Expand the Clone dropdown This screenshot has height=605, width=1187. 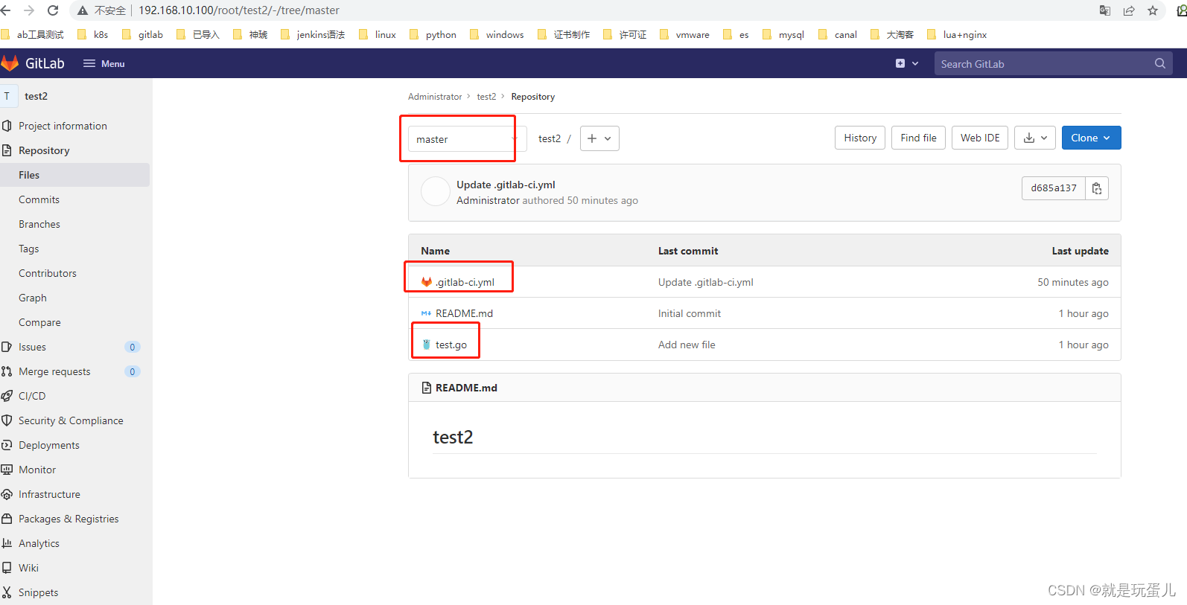tap(1091, 138)
